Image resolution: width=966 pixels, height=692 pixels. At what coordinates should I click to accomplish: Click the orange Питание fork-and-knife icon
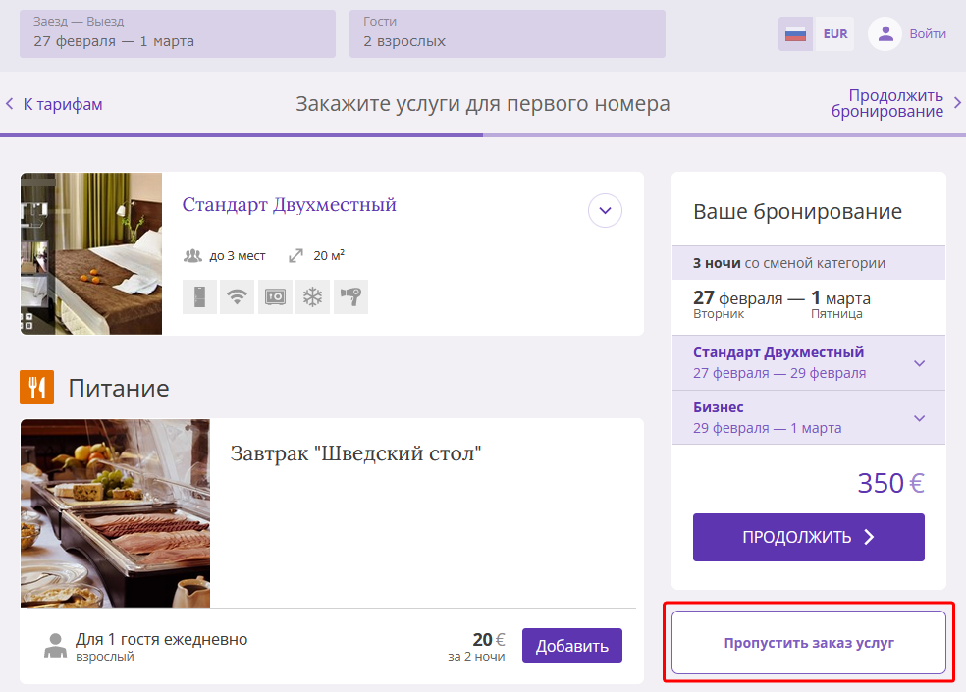(x=37, y=387)
